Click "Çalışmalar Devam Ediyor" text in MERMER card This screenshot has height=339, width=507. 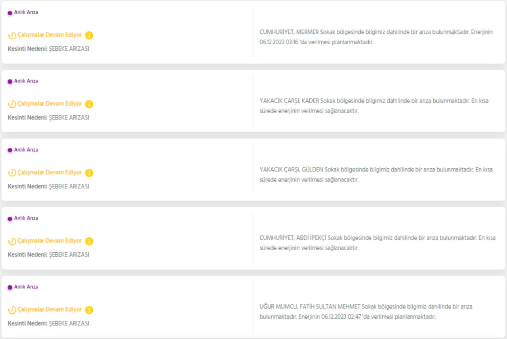[x=50, y=35]
